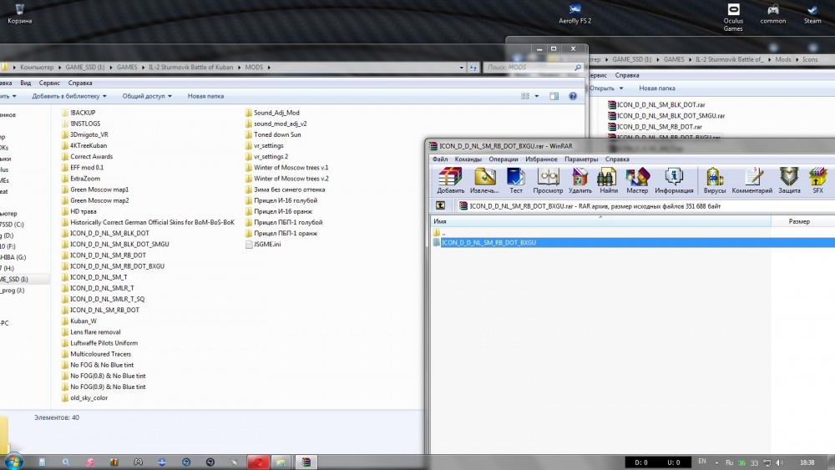Image resolution: width=835 pixels, height=470 pixels.
Task: Click the WinRAR Тест toolbar icon
Action: coord(516,180)
